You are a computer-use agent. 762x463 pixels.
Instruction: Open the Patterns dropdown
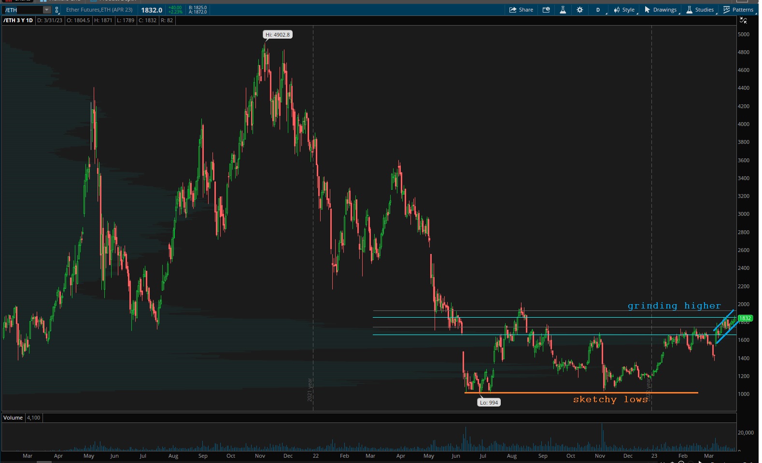[738, 10]
